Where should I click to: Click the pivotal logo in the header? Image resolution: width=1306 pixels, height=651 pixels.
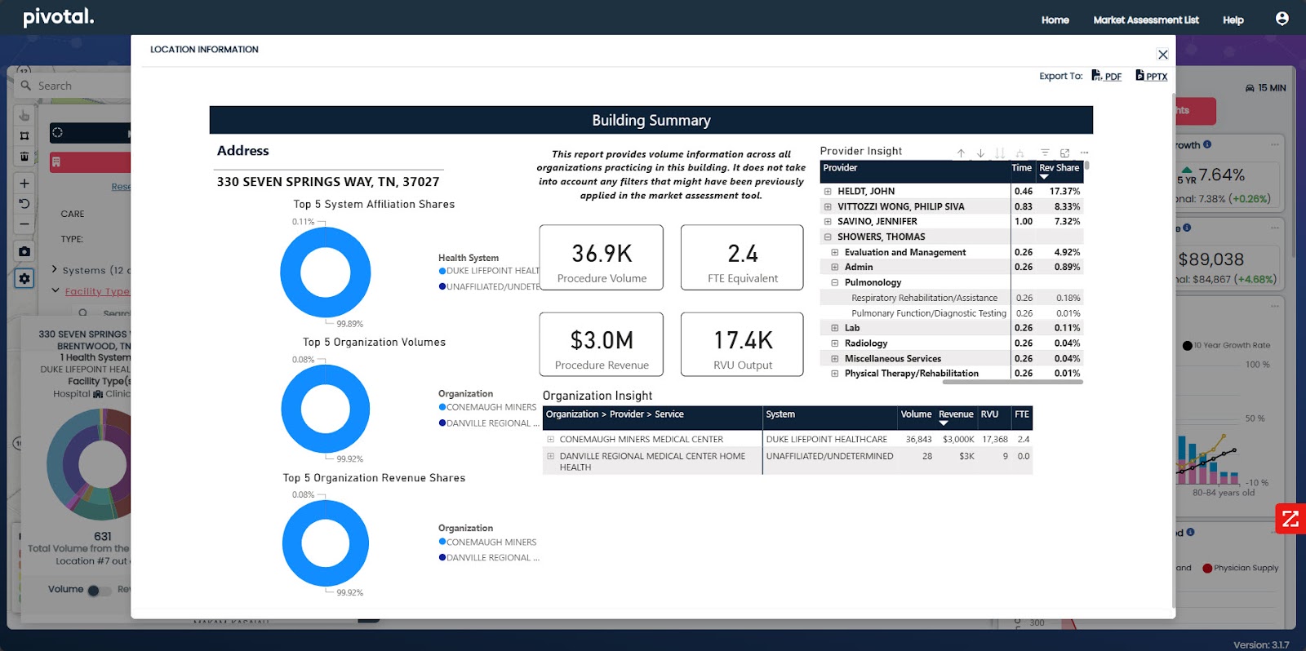tap(58, 17)
